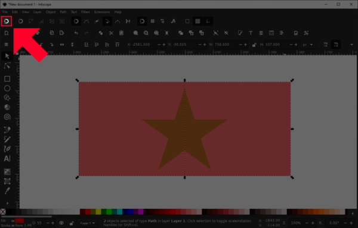Click the Cut scissors icon
Screen dimensions: 358x228
(111, 33)
